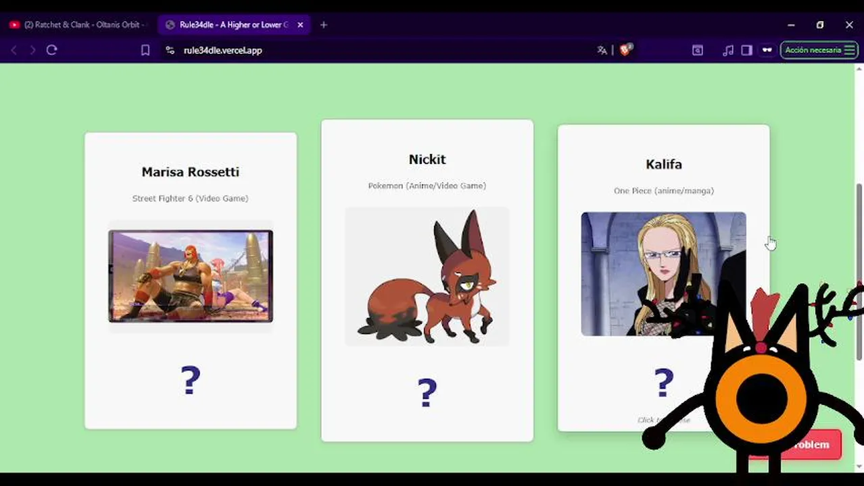The height and width of the screenshot is (486, 864).
Task: Click the Kalifa name heading
Action: coord(664,164)
